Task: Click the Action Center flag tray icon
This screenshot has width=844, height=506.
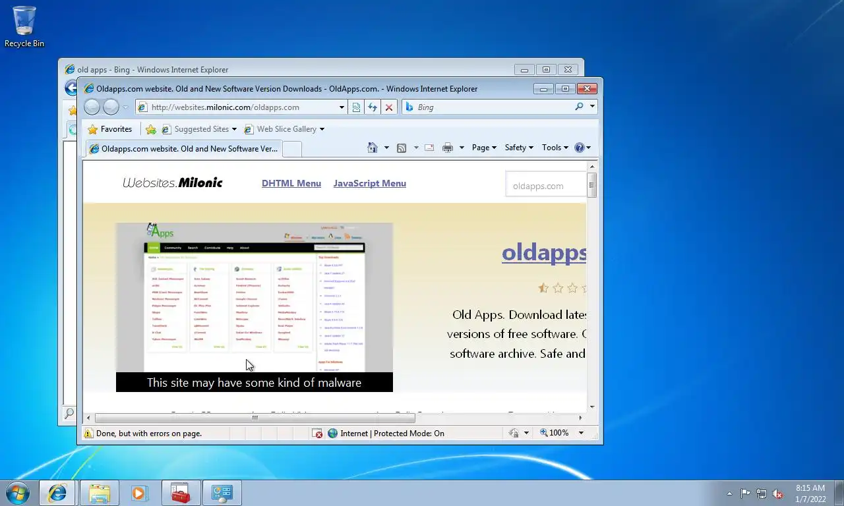Action: pyautogui.click(x=745, y=493)
